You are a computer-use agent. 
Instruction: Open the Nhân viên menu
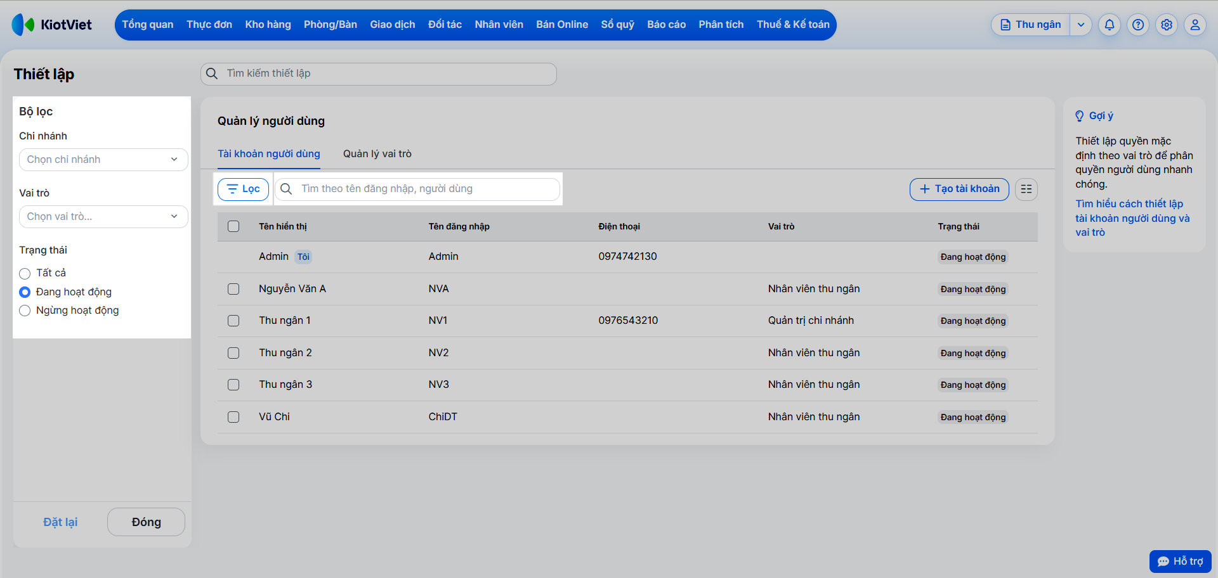coord(499,25)
